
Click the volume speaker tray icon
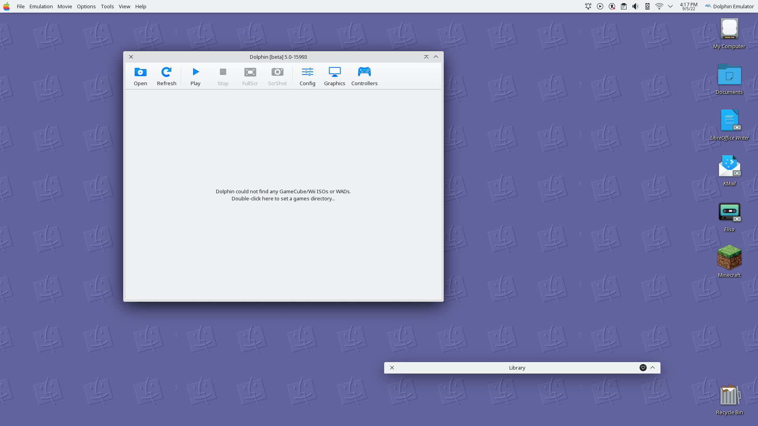635,6
